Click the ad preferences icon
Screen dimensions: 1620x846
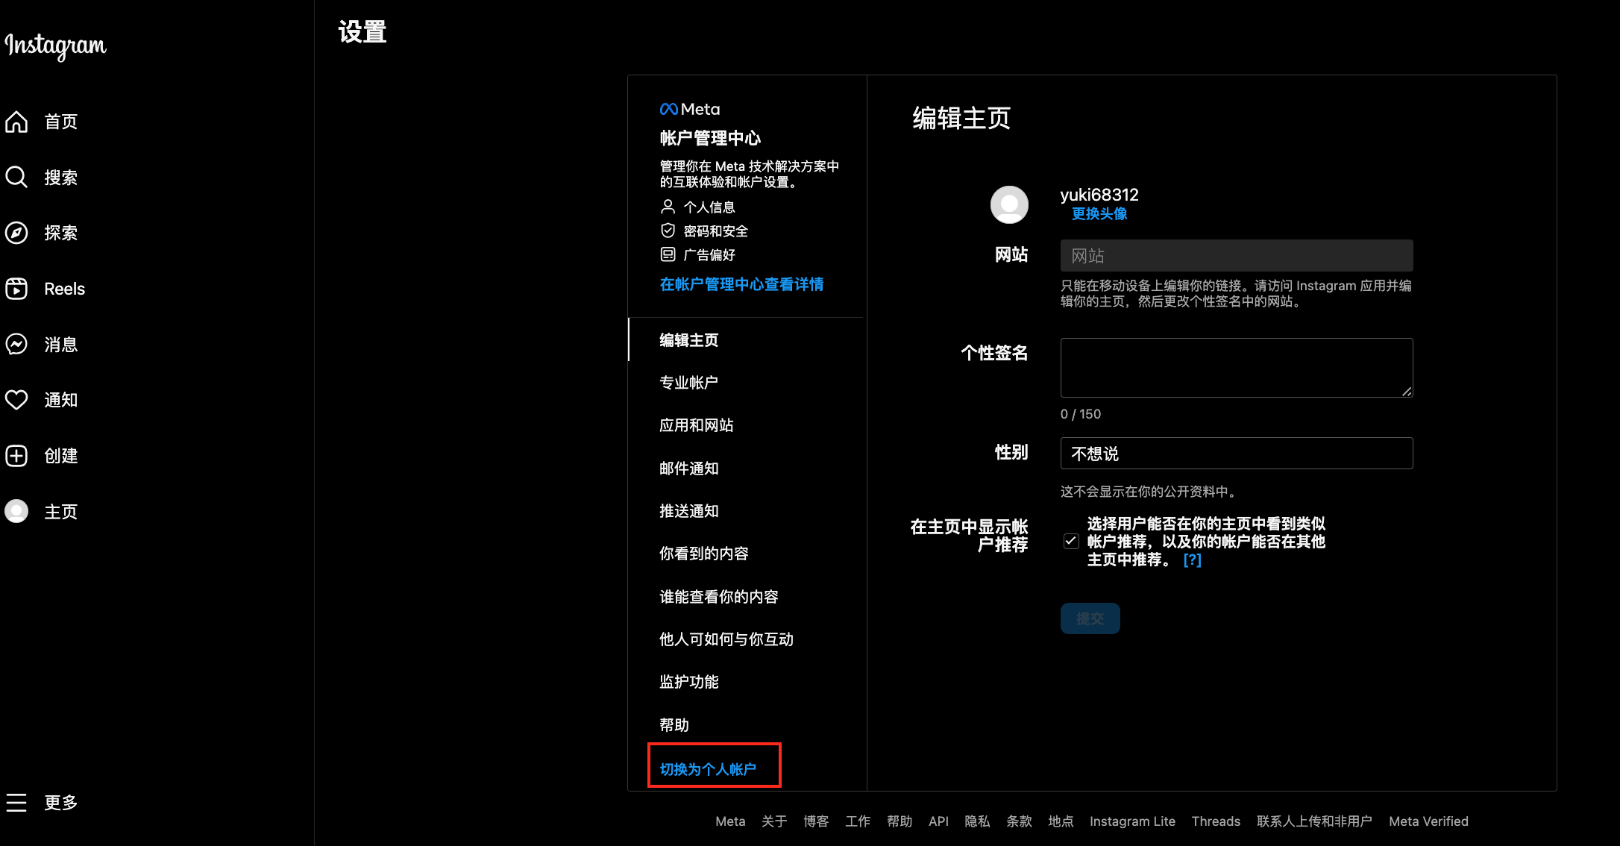coord(668,254)
